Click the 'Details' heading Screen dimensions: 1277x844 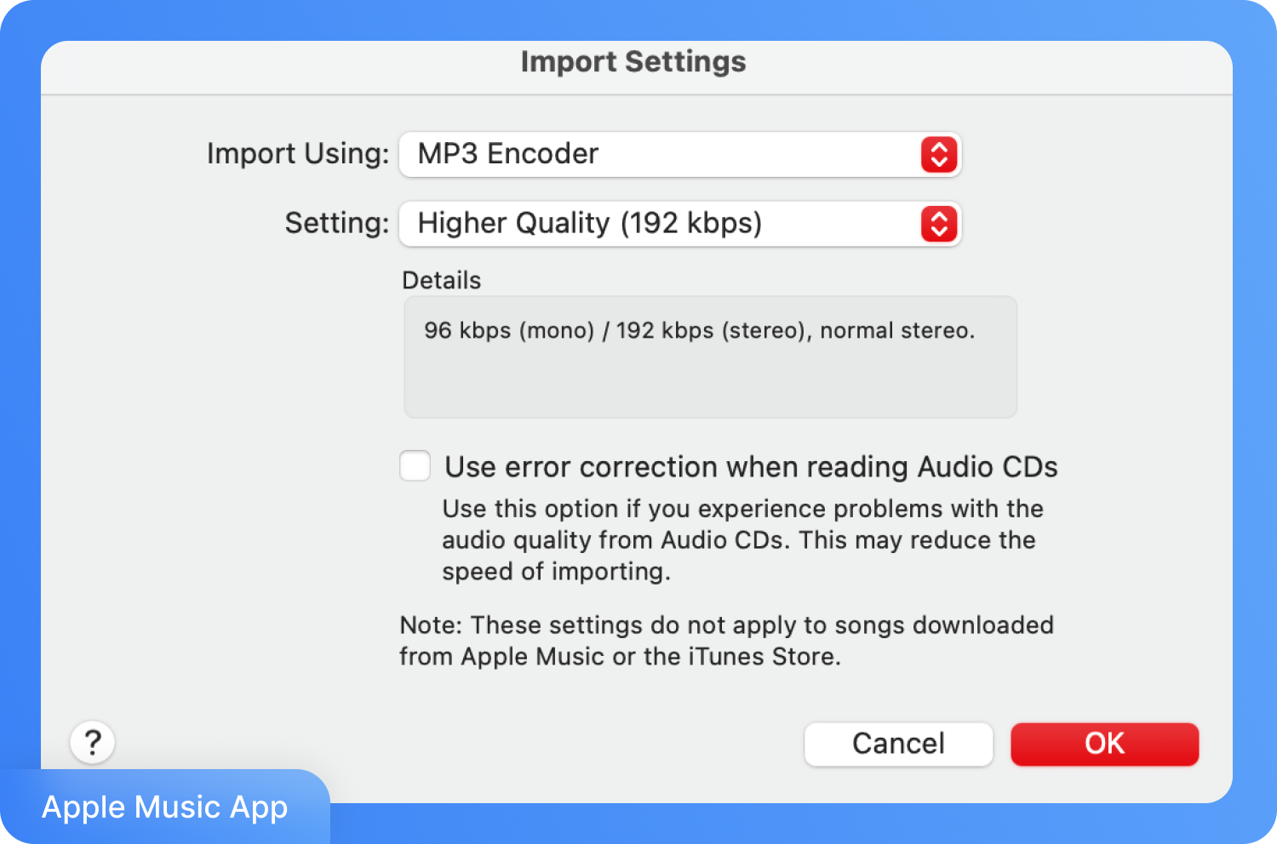click(x=441, y=280)
